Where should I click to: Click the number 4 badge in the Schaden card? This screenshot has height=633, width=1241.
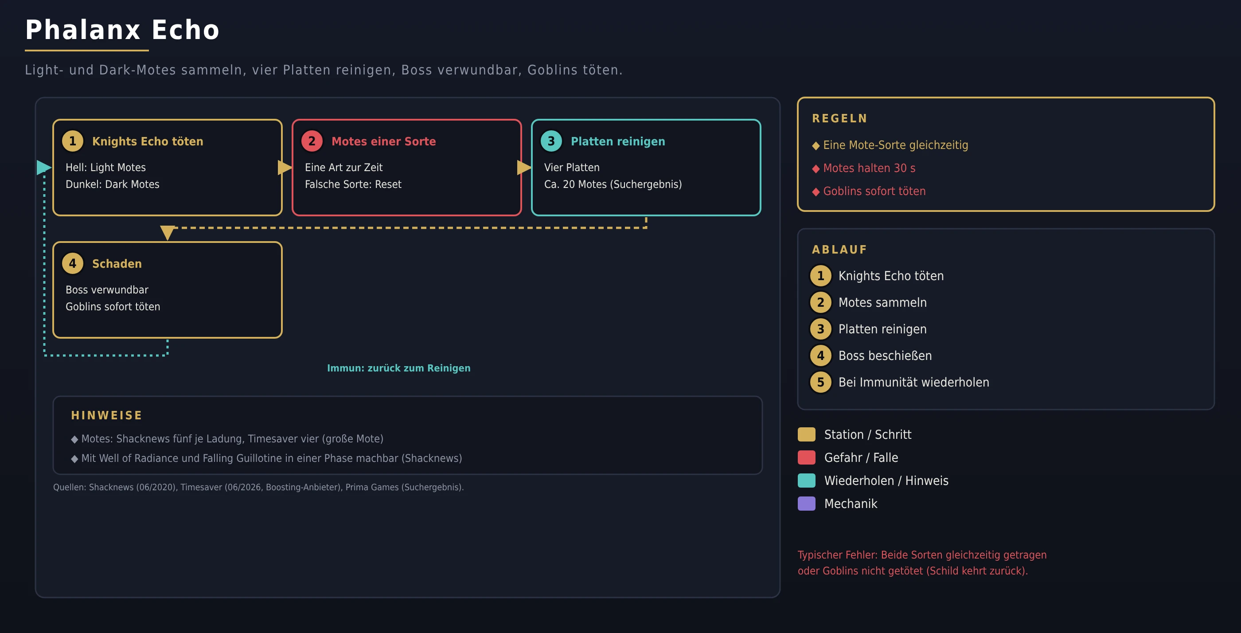(x=73, y=263)
